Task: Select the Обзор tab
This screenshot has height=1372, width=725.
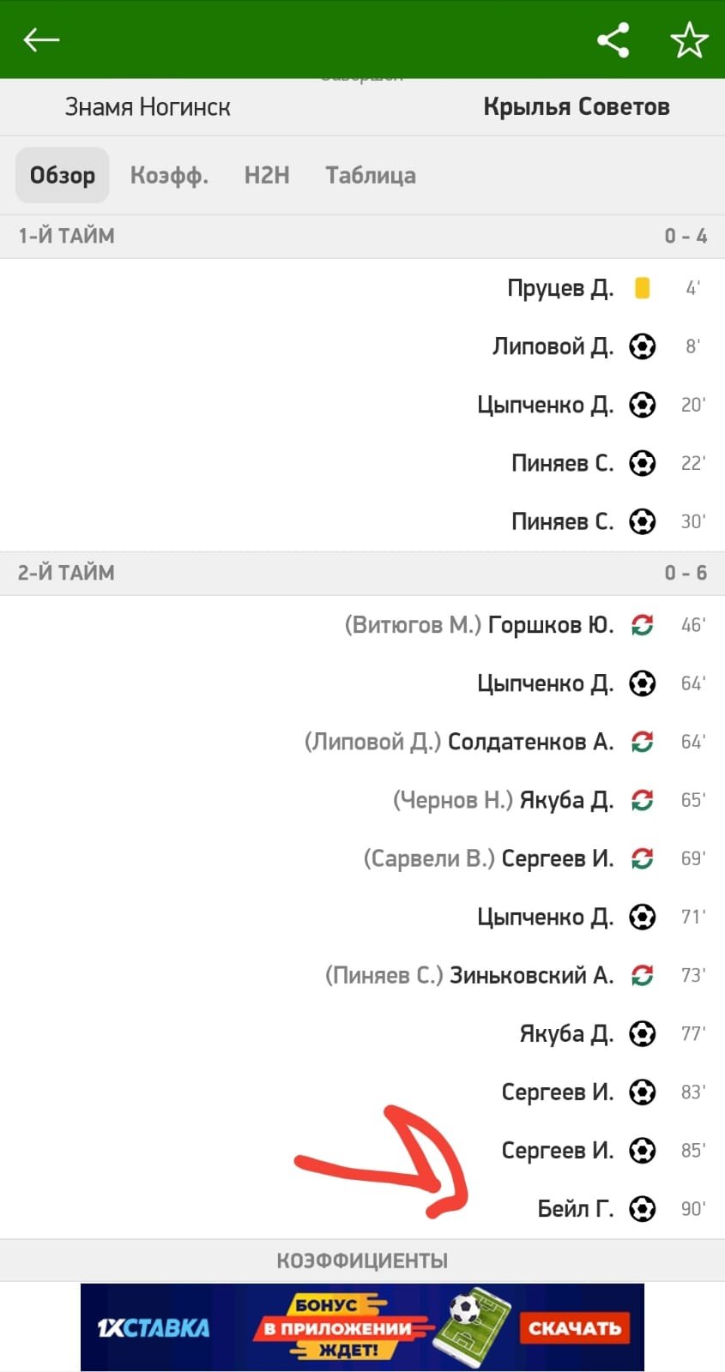Action: [63, 176]
